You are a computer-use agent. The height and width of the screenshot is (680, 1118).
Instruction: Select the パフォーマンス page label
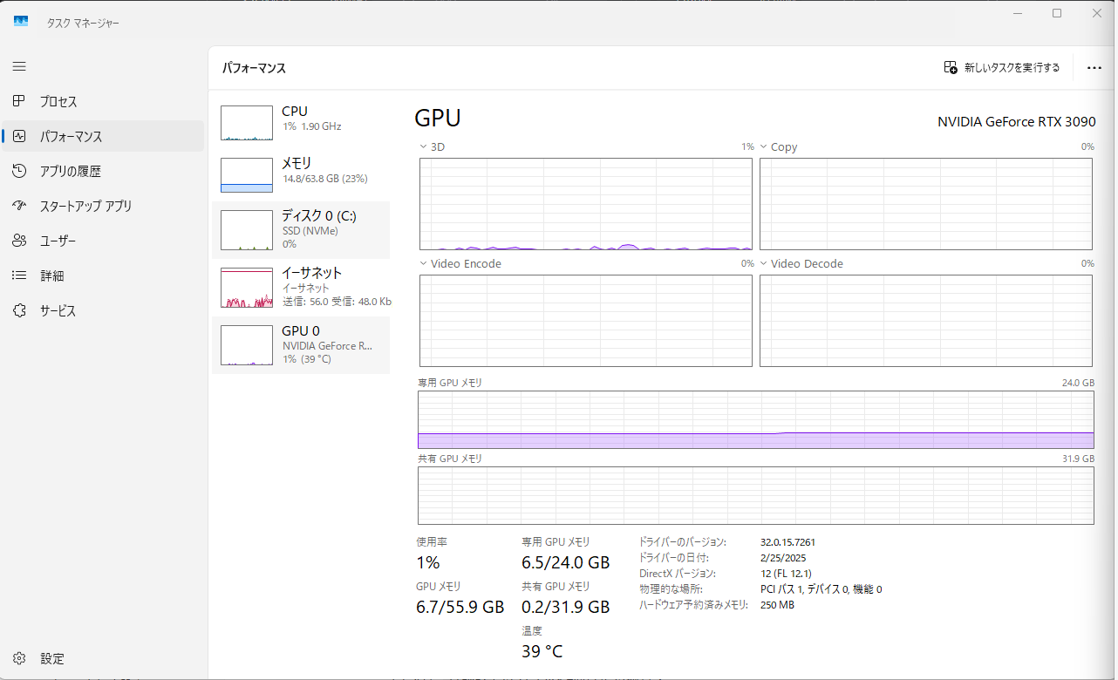(x=72, y=136)
